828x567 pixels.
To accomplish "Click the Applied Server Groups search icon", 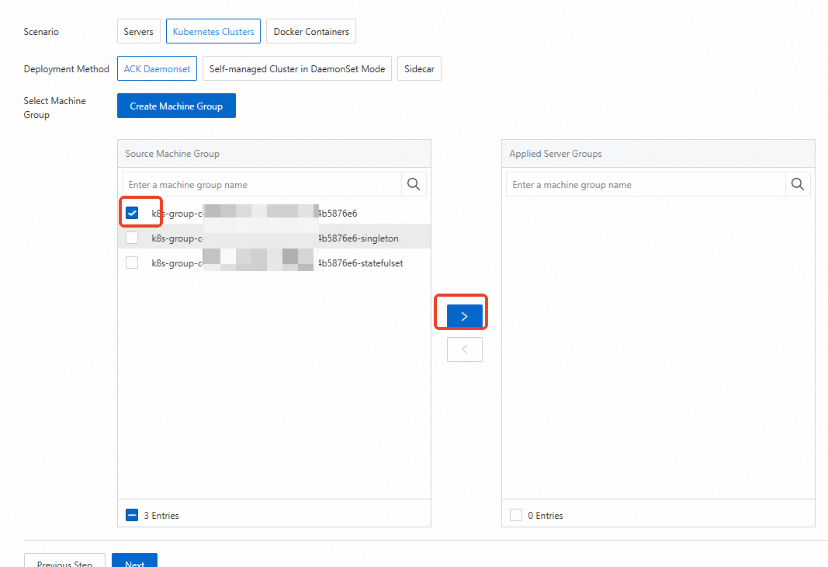I will point(798,184).
